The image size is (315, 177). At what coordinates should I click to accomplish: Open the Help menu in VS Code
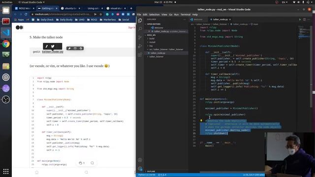[x=195, y=15]
